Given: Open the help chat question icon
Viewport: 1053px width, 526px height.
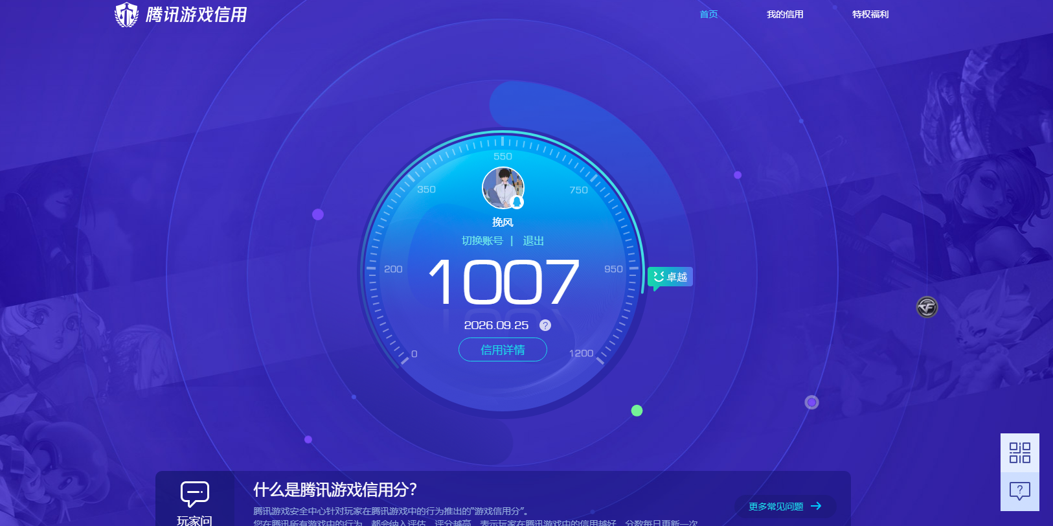Looking at the screenshot, I should 1020,492.
